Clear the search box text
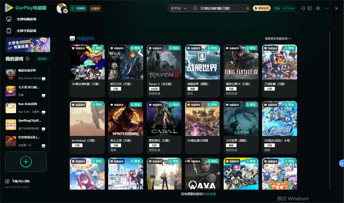The image size is (344, 203). 247,9
